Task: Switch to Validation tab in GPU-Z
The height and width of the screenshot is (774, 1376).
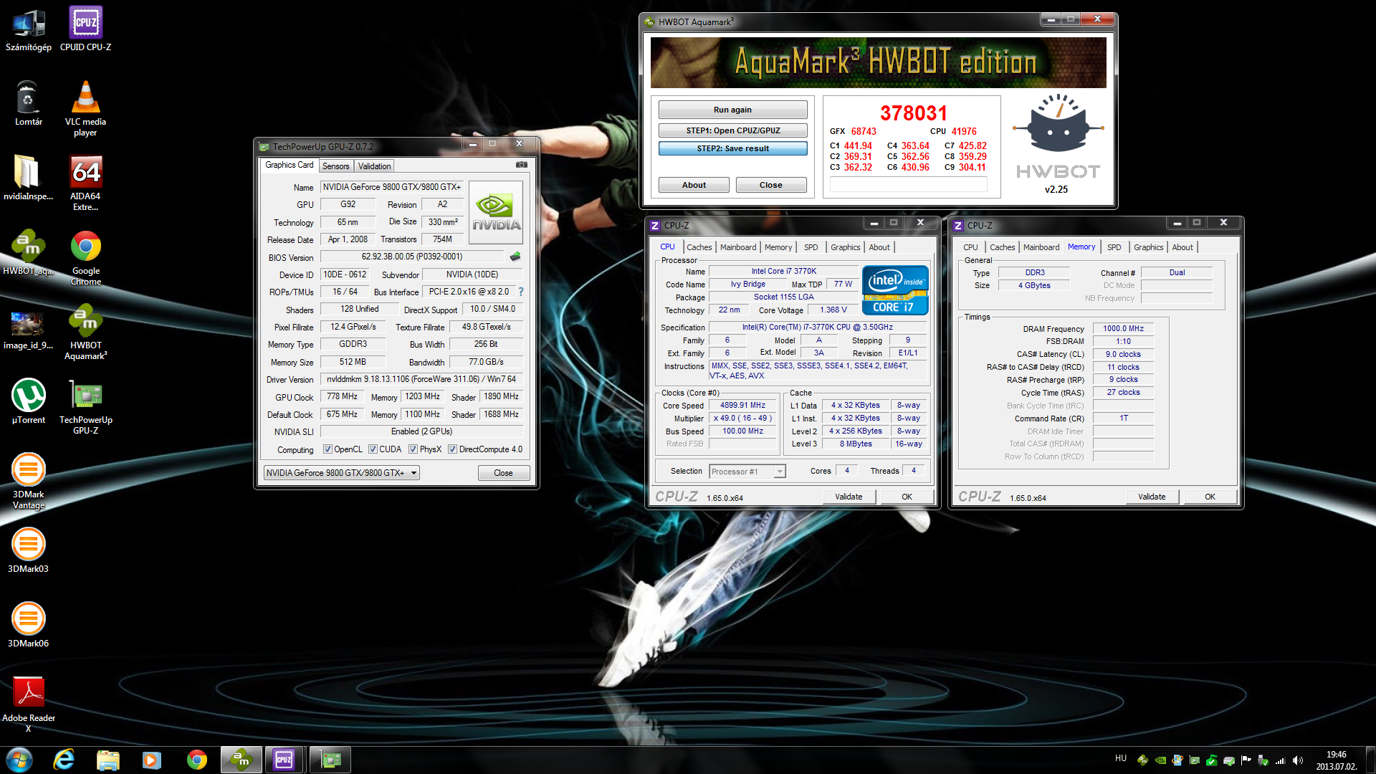Action: pyautogui.click(x=374, y=166)
